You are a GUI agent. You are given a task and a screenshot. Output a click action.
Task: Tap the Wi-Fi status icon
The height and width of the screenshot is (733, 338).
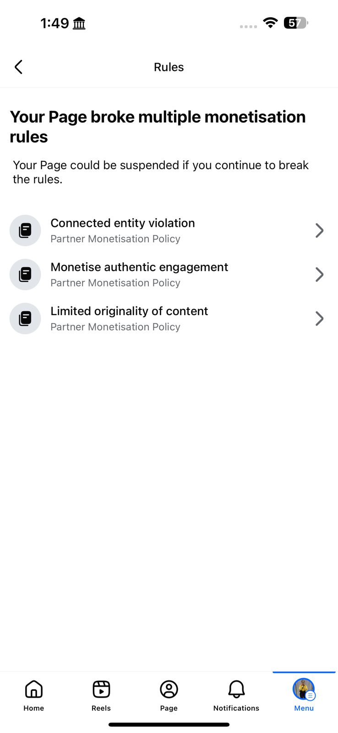(271, 22)
